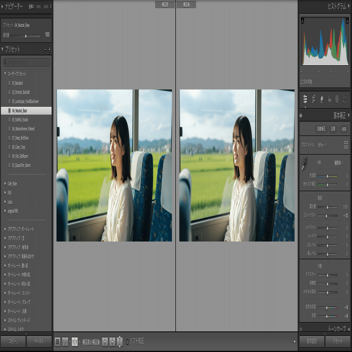Click the 補正後 photo preview

(x=237, y=165)
